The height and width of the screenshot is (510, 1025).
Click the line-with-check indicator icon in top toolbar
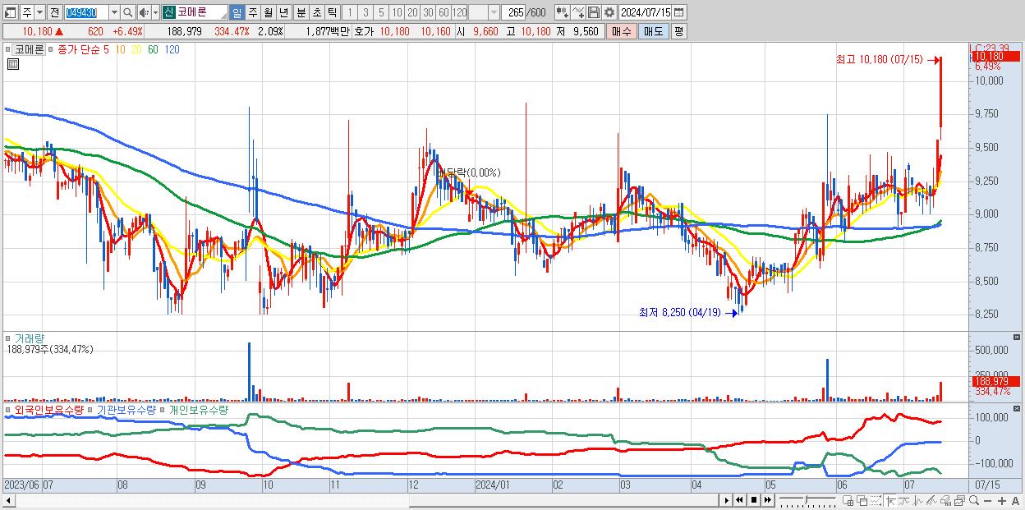point(578,12)
